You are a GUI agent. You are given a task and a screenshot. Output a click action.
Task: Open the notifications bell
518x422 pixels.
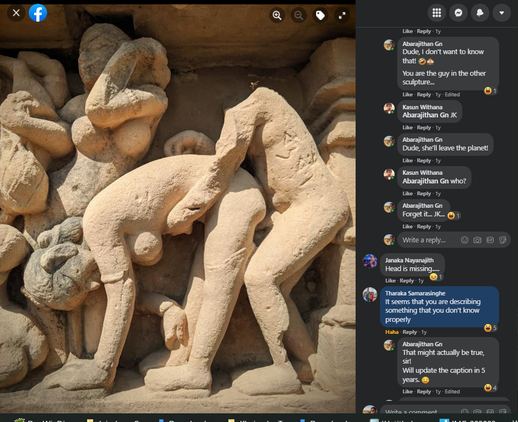480,13
